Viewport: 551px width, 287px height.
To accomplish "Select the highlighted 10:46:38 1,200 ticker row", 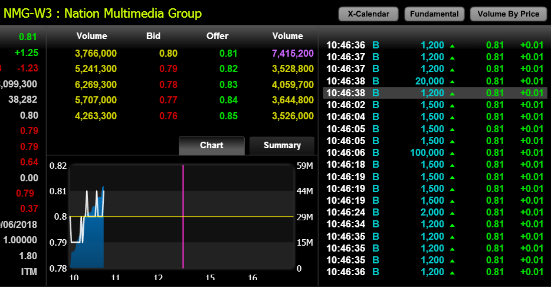I will [435, 93].
